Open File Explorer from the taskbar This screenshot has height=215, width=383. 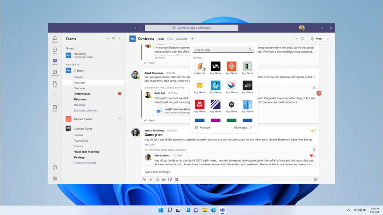[x=205, y=210]
